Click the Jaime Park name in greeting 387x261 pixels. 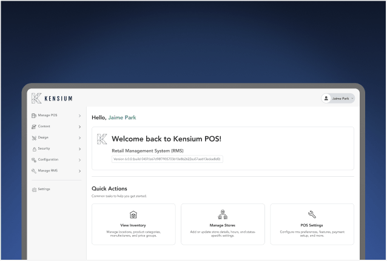click(122, 117)
